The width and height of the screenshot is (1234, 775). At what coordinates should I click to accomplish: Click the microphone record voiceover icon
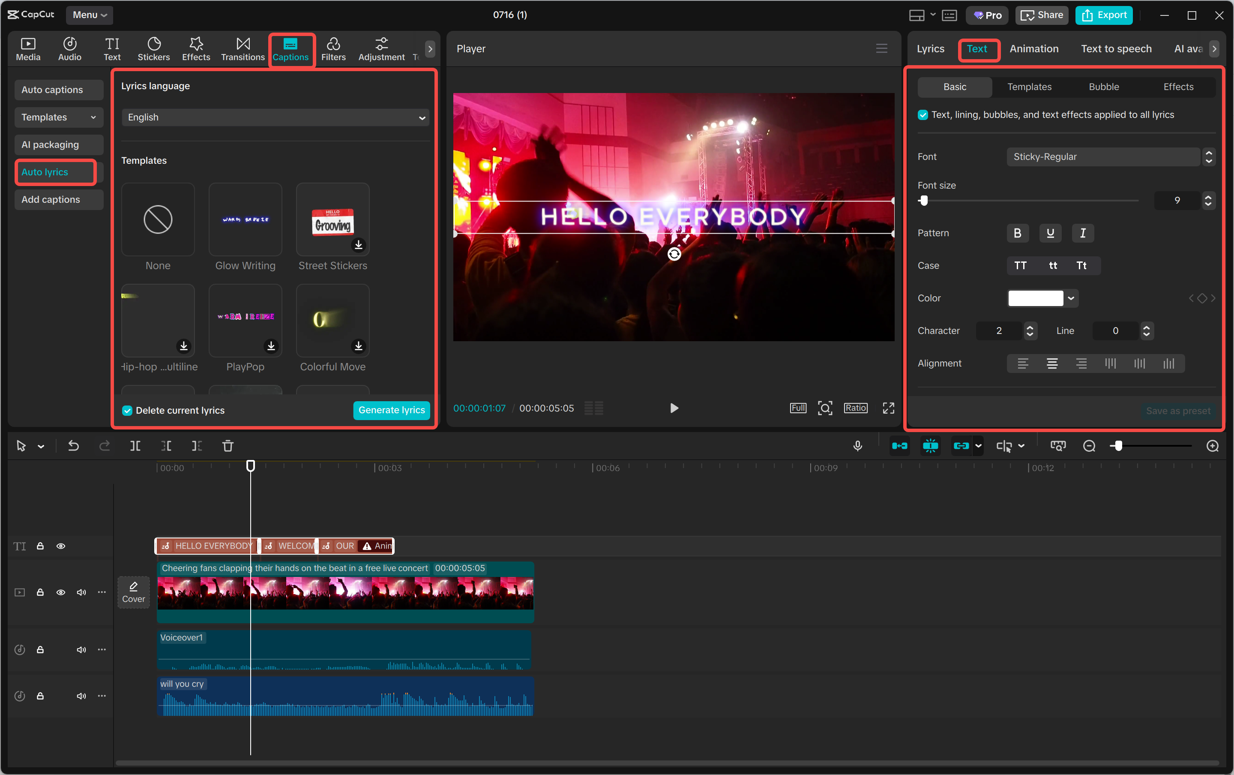[857, 446]
